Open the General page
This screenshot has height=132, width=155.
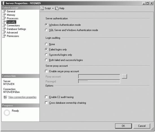tap(11, 11)
